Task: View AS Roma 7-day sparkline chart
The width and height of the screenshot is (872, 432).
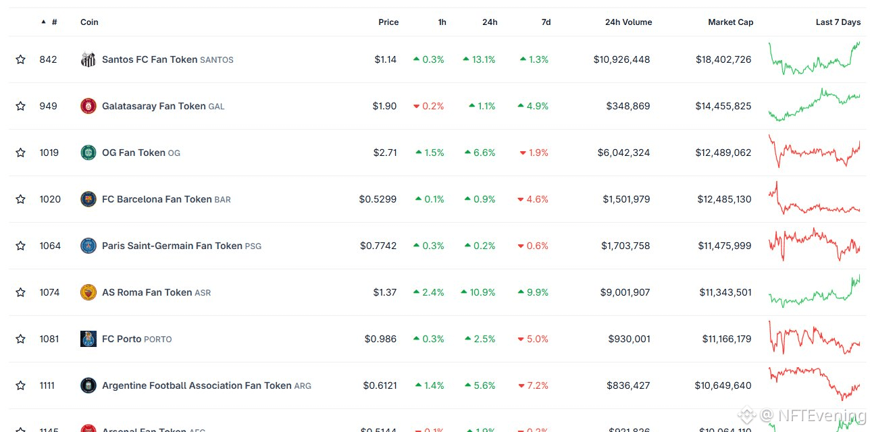Action: coord(815,291)
